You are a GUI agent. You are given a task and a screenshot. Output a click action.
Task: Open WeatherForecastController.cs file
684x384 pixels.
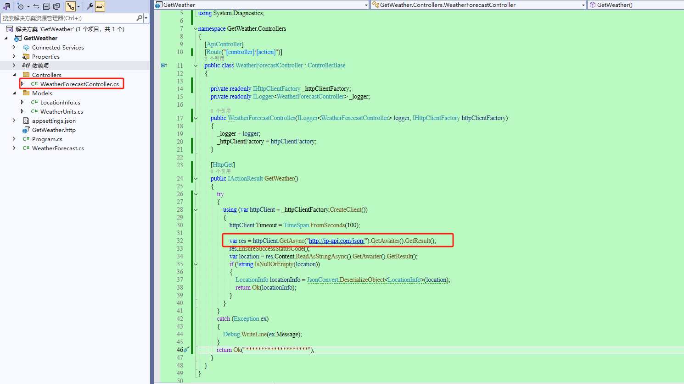79,84
